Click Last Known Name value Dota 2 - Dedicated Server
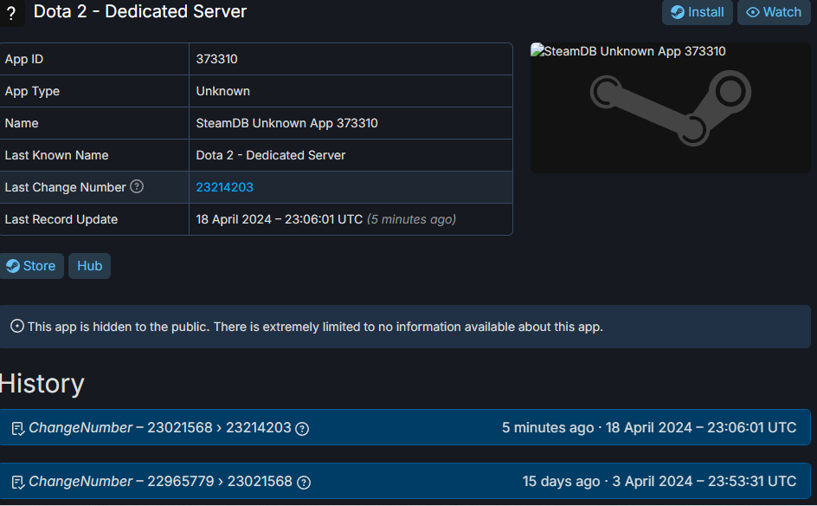 coord(271,155)
